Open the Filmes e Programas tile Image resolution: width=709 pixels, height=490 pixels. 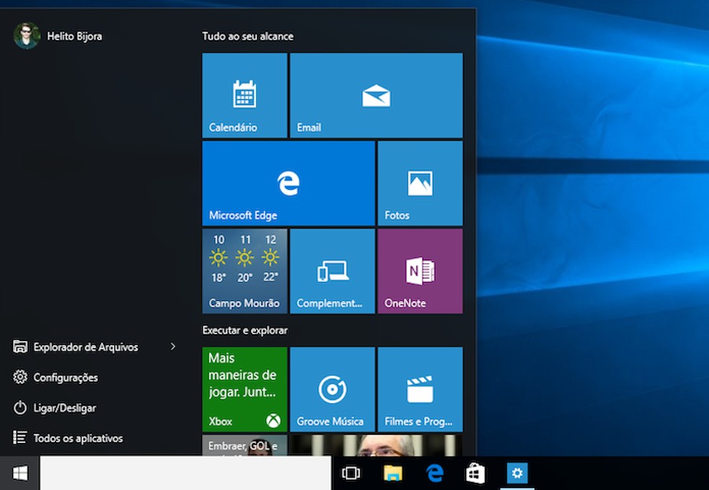[x=419, y=389]
